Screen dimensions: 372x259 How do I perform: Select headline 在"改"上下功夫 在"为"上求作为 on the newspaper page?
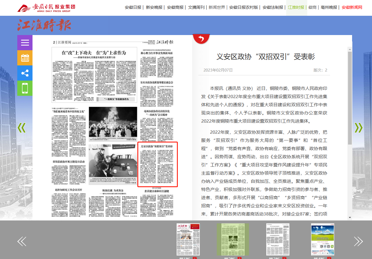pyautogui.click(x=94, y=53)
